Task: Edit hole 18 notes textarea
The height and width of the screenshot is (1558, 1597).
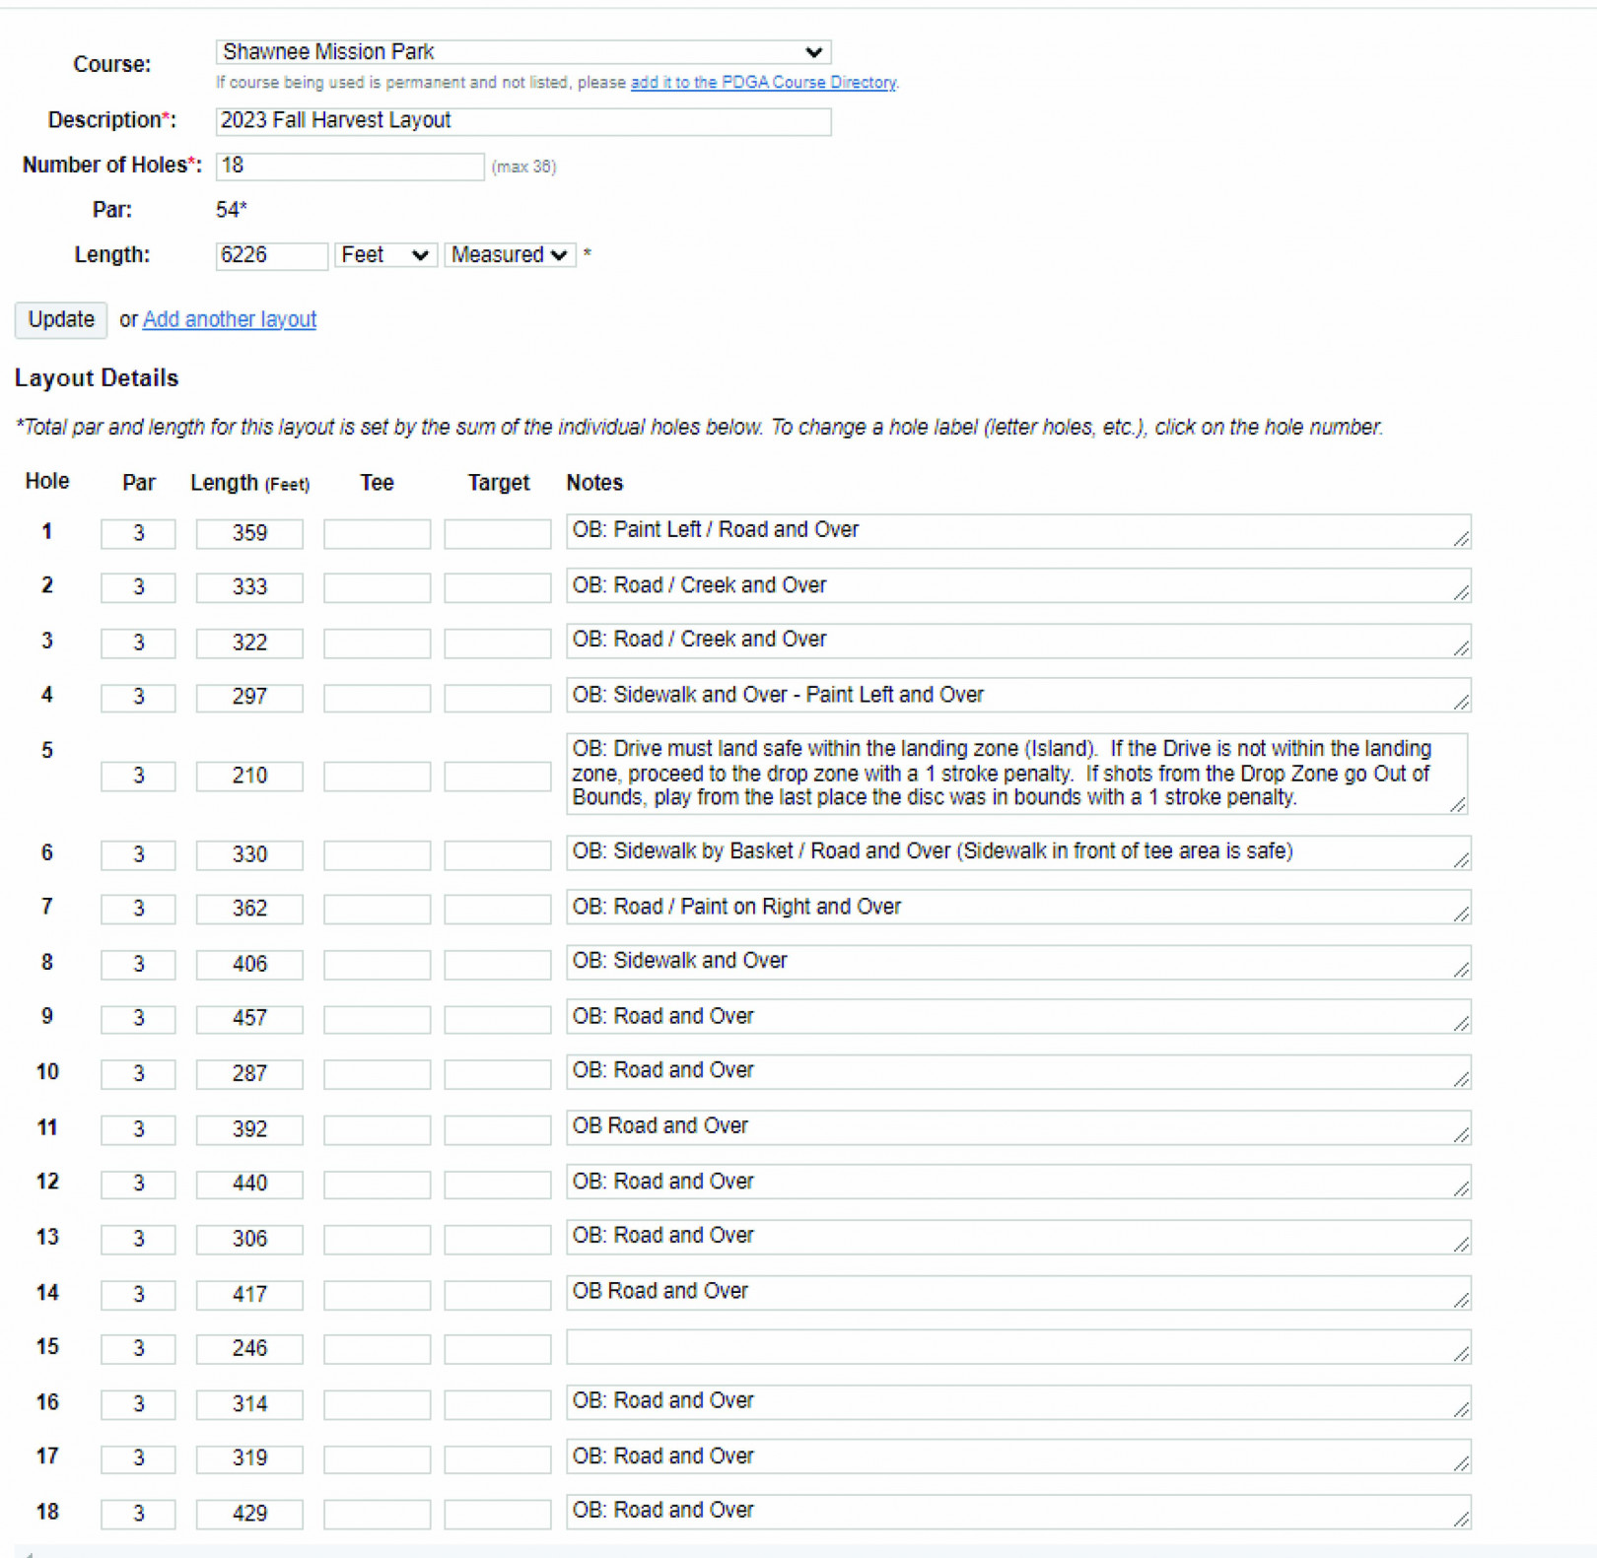Action: (1018, 1512)
